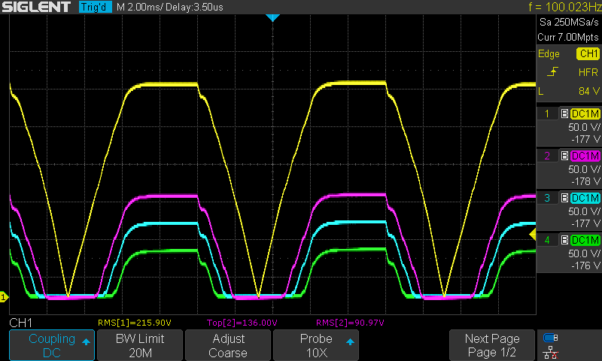Click the SIGLENT logo

(x=36, y=7)
